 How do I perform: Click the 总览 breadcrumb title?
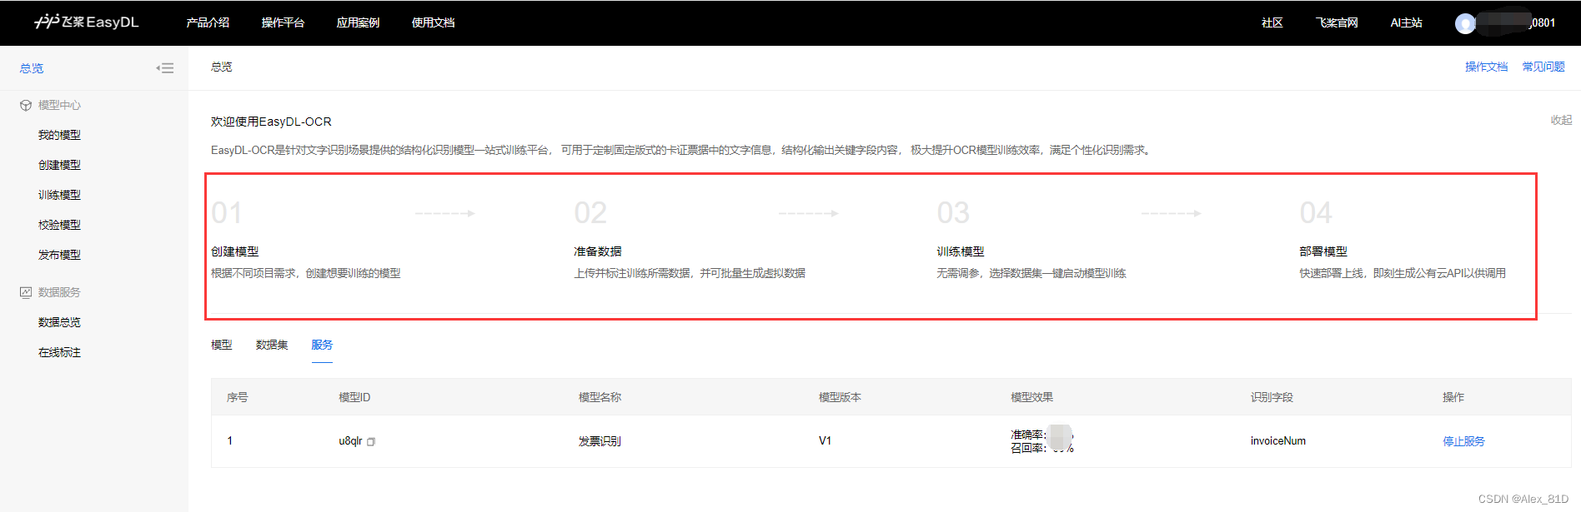(221, 67)
